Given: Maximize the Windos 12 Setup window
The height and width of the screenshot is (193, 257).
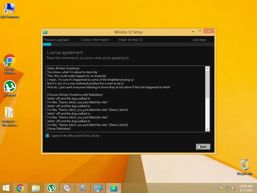Looking at the screenshot, I should click(200, 31).
